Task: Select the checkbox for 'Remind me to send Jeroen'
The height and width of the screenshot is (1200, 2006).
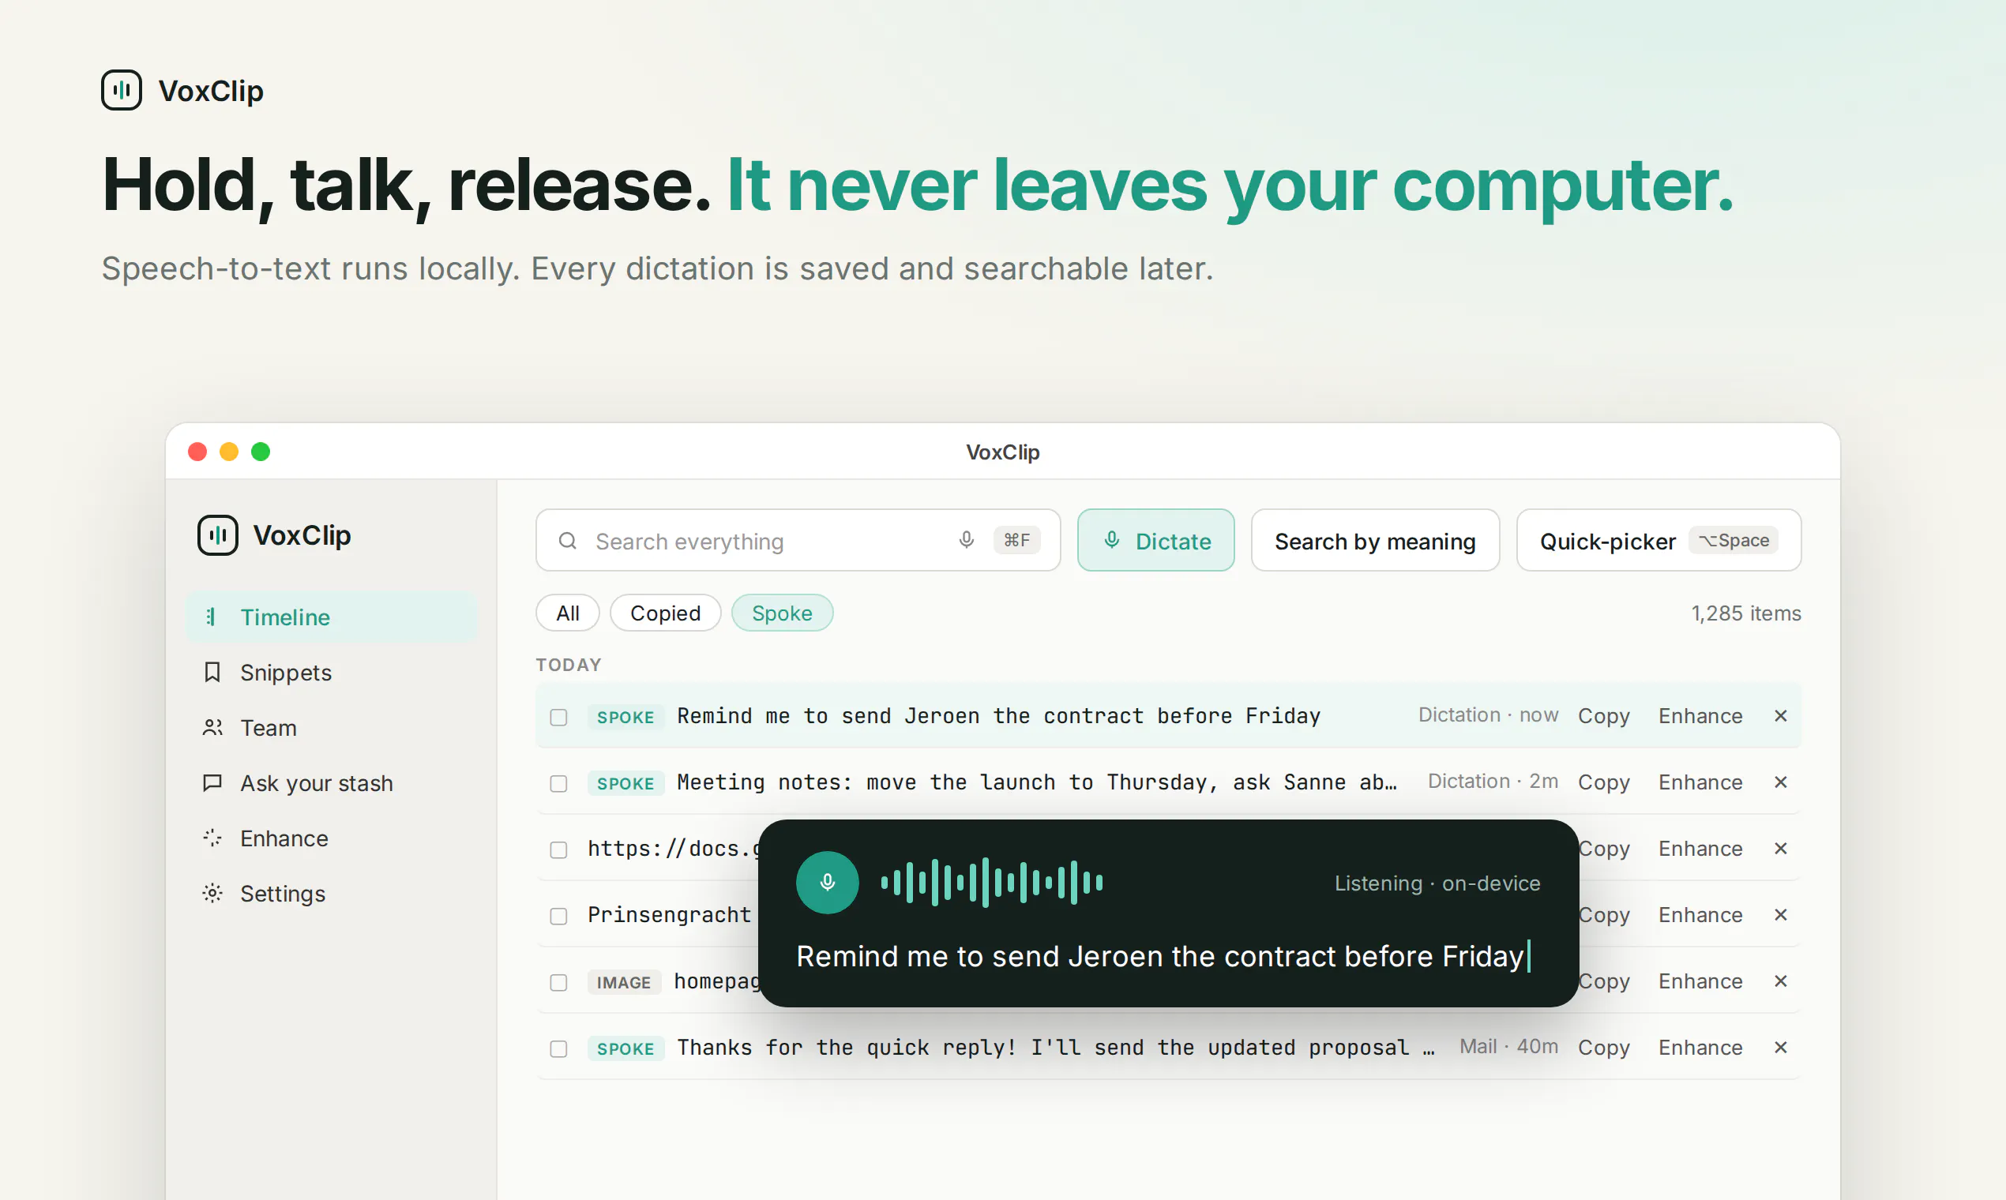Action: coord(558,718)
